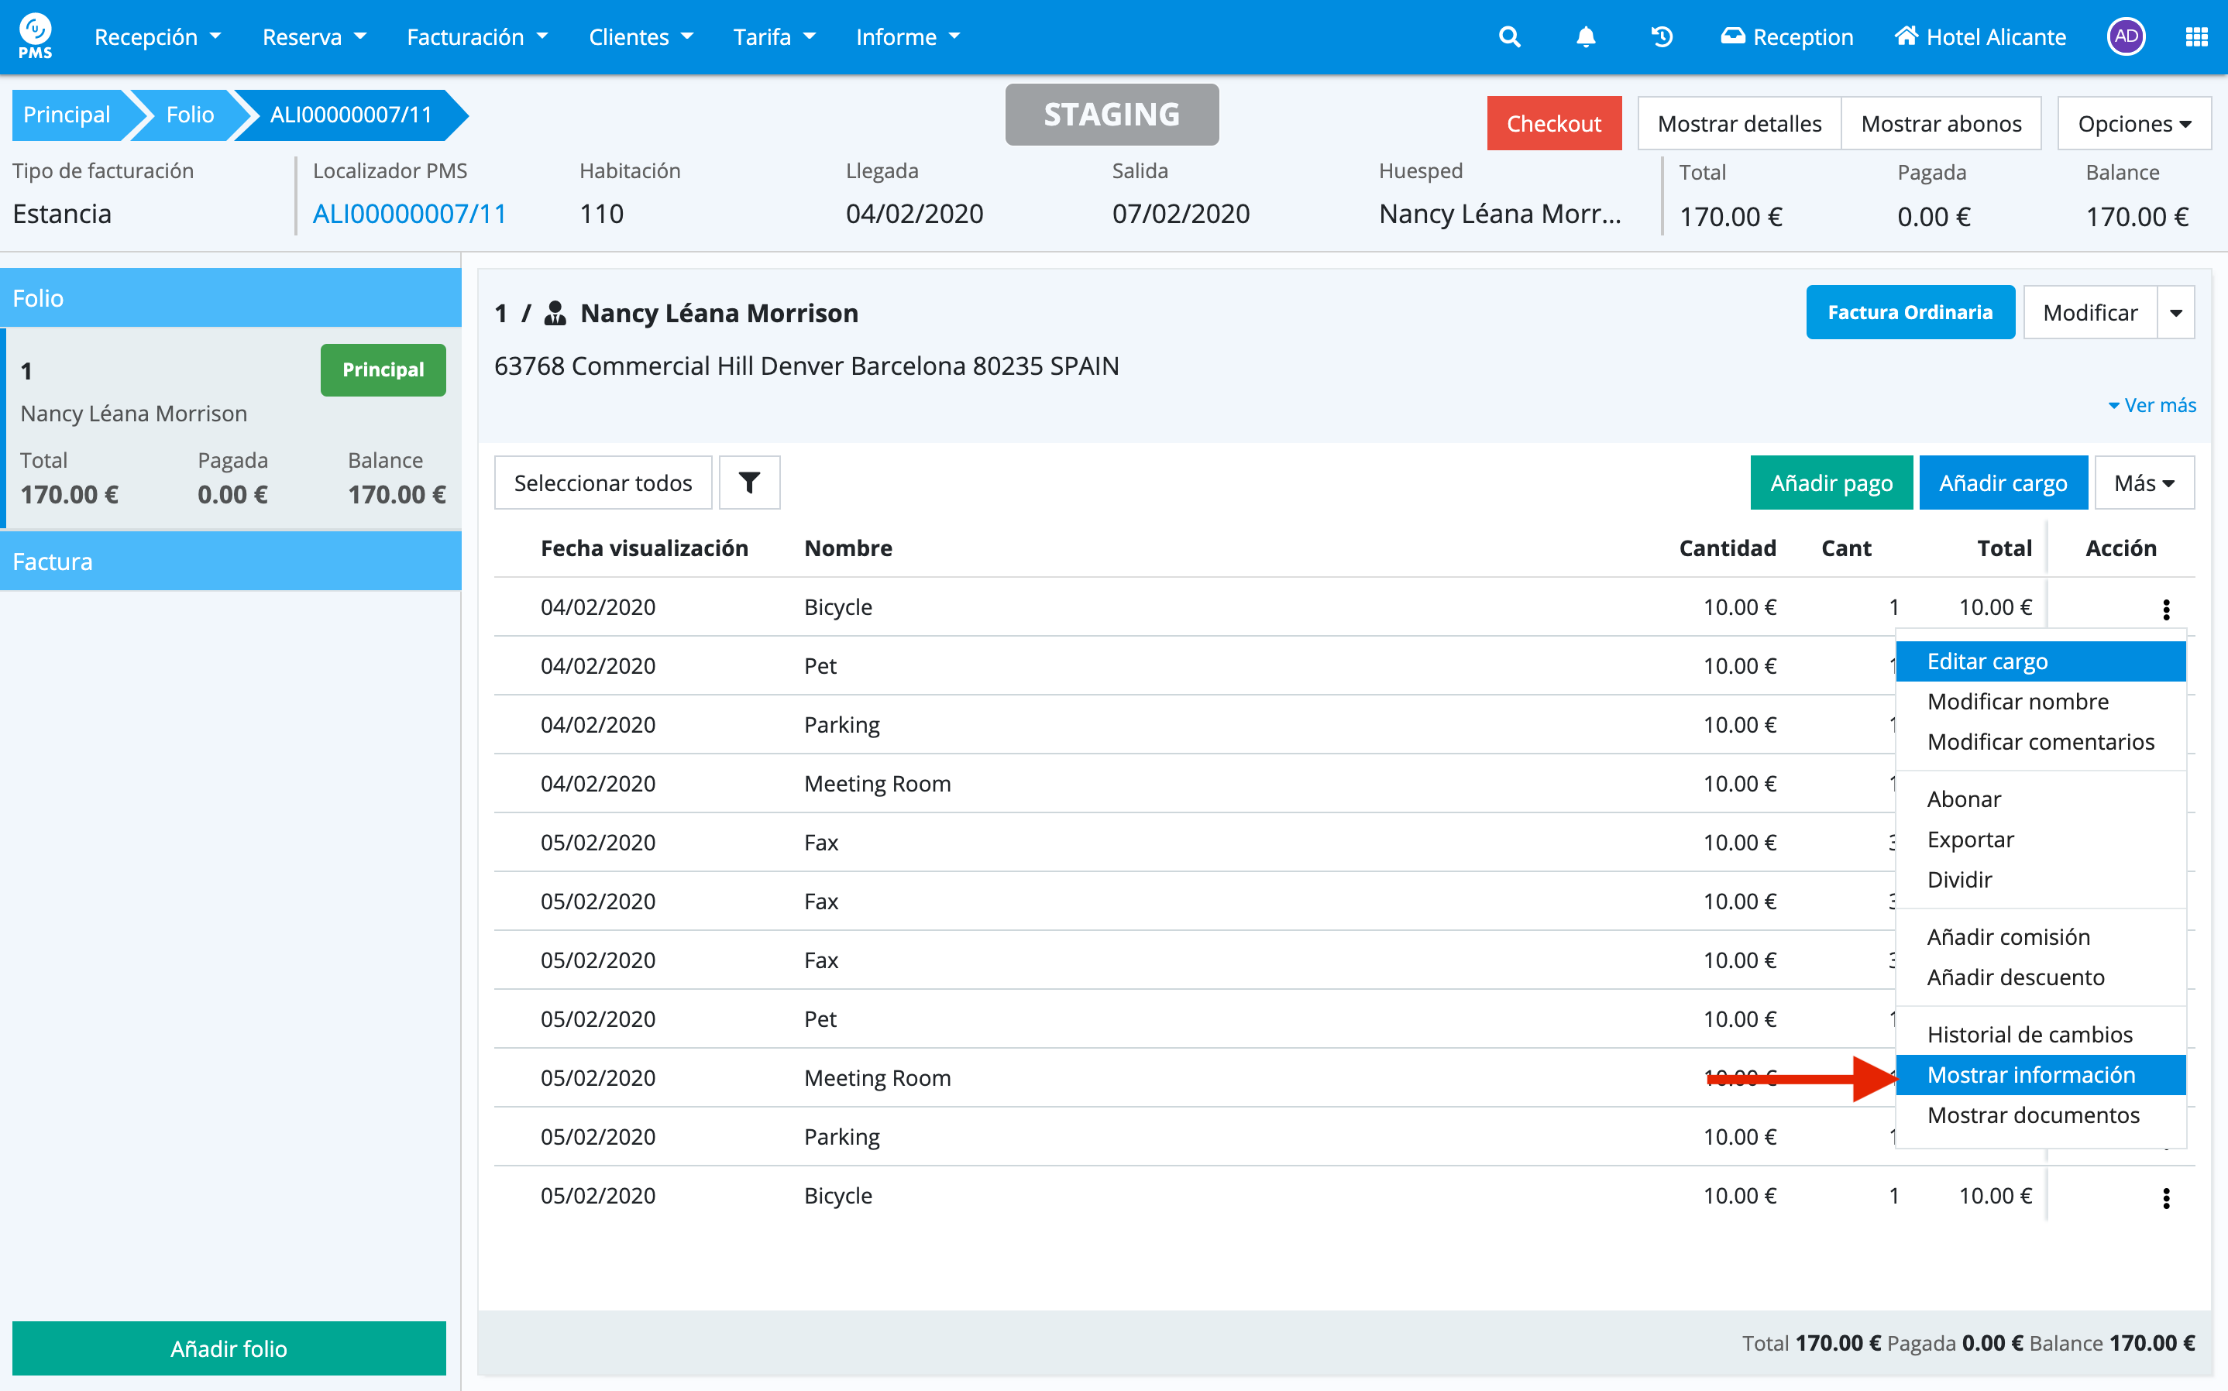Image resolution: width=2228 pixels, height=1391 pixels.
Task: Click the search magnifier icon
Action: (x=1508, y=37)
